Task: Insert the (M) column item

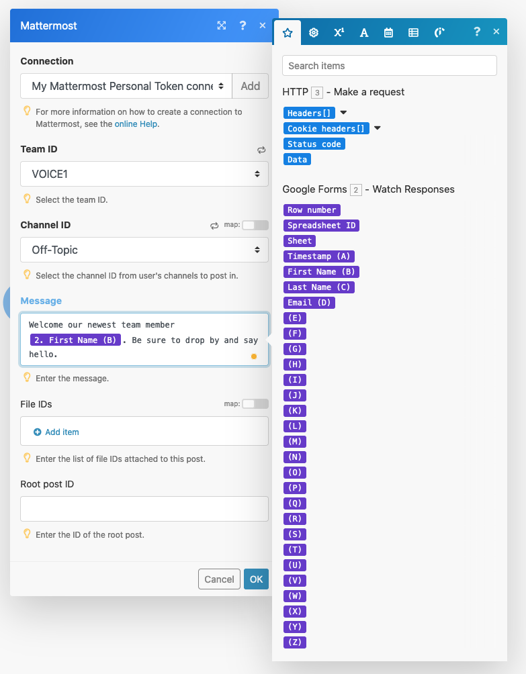Action: [295, 442]
